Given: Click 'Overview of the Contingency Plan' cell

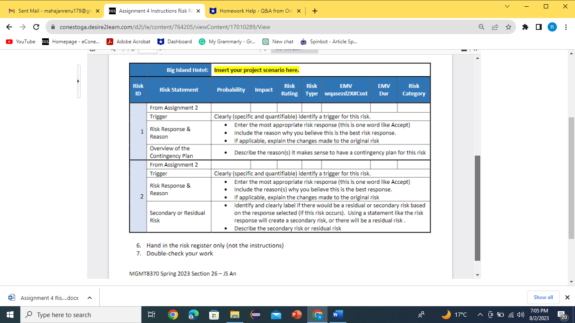Looking at the screenshot, I should (179, 152).
